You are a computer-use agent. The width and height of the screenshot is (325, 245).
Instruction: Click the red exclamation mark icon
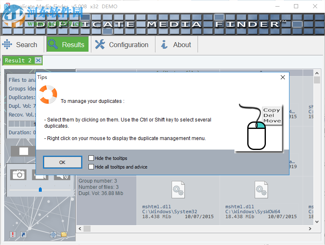pos(13,234)
